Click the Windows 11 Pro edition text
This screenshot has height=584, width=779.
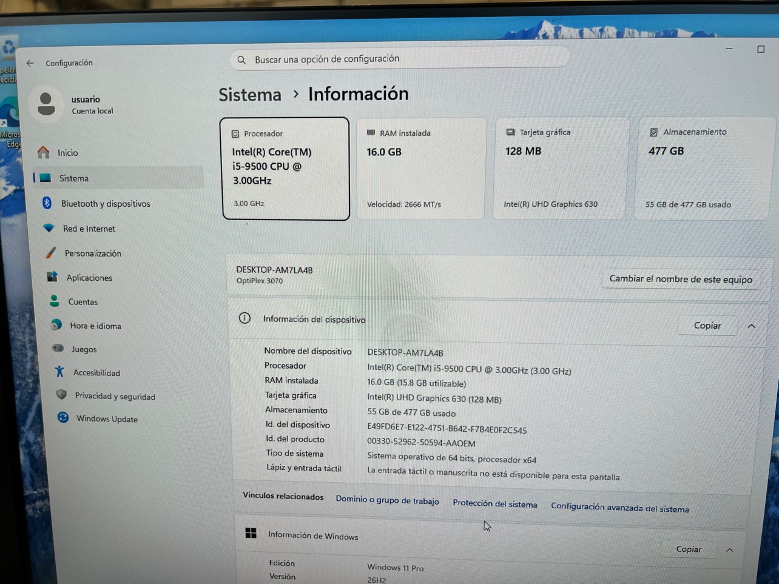[x=395, y=568]
